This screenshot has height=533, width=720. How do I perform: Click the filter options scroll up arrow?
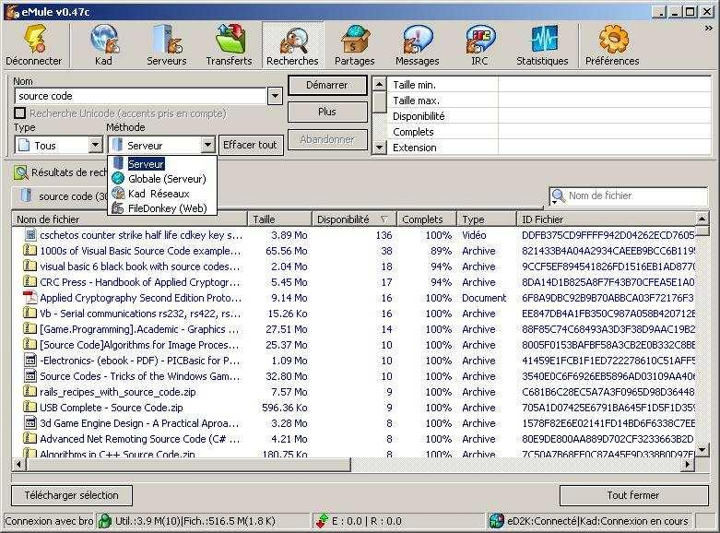pos(379,84)
